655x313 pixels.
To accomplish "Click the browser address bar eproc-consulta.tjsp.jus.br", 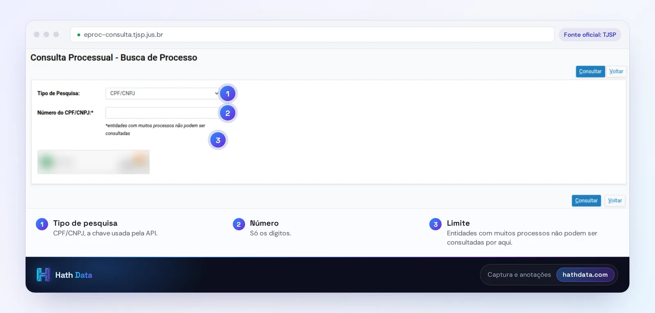I will [312, 35].
